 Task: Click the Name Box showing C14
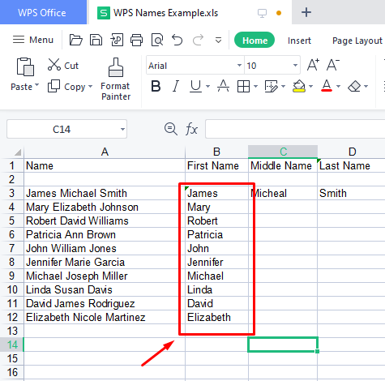click(62, 129)
